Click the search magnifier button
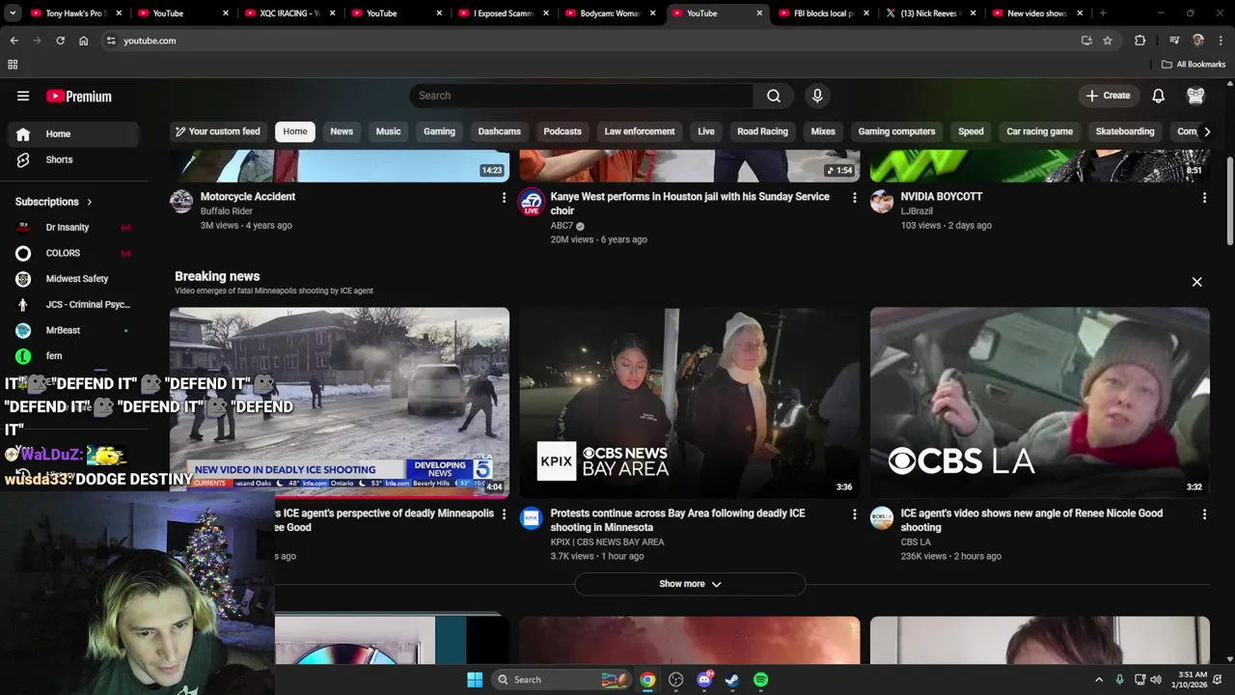The height and width of the screenshot is (695, 1235). (x=774, y=96)
